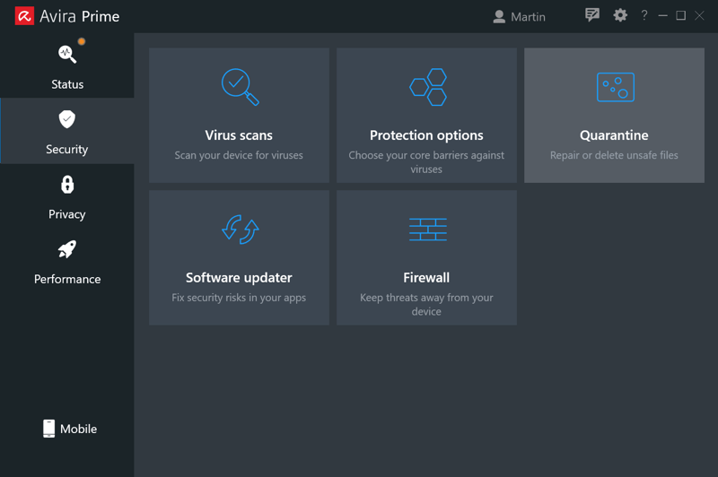Click the Protection options hexagons icon

click(428, 87)
